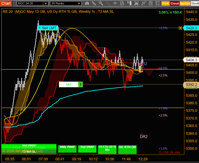Click the CLOSE 29 JAN label
Viewport: 199px width, 163px height.
click(169, 152)
